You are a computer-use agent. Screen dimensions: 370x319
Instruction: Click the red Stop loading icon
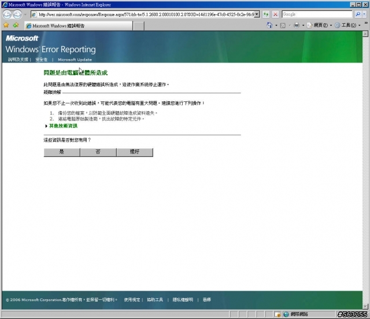[x=275, y=14]
